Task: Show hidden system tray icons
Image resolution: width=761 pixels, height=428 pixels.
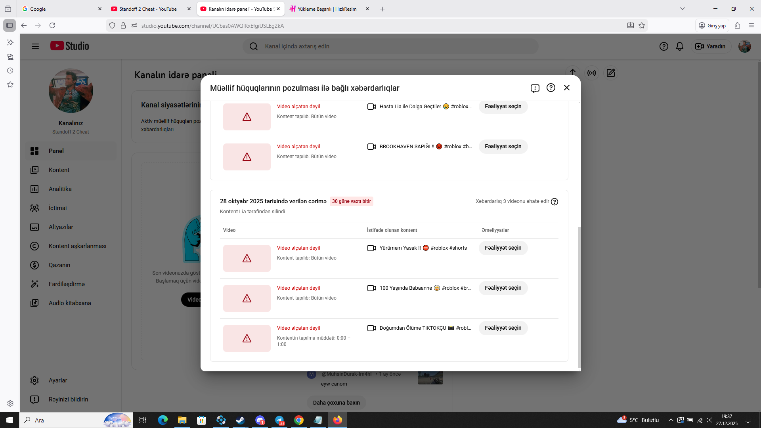Action: [x=671, y=420]
